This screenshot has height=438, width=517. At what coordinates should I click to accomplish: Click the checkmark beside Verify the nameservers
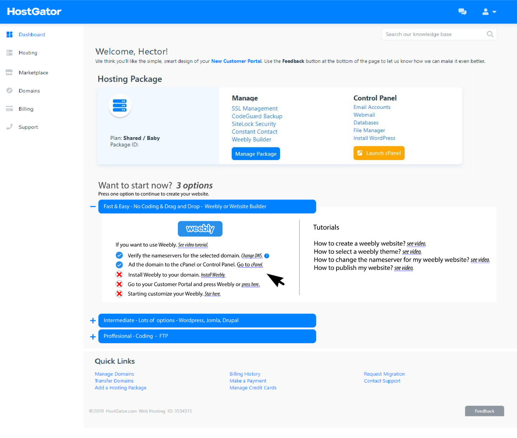pyautogui.click(x=119, y=255)
